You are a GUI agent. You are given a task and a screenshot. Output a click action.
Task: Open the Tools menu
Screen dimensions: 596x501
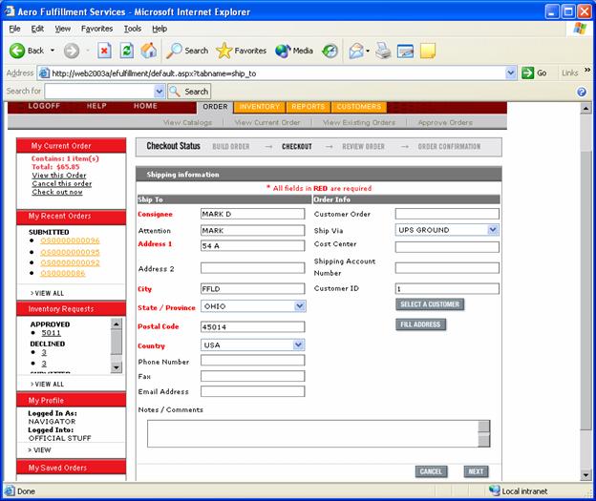pyautogui.click(x=132, y=29)
